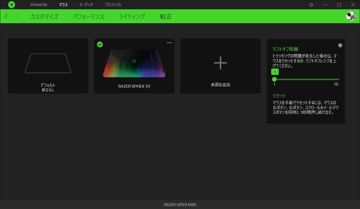This screenshot has width=360, height=209.
Task: Click the リセット heading
Action: 279,96
